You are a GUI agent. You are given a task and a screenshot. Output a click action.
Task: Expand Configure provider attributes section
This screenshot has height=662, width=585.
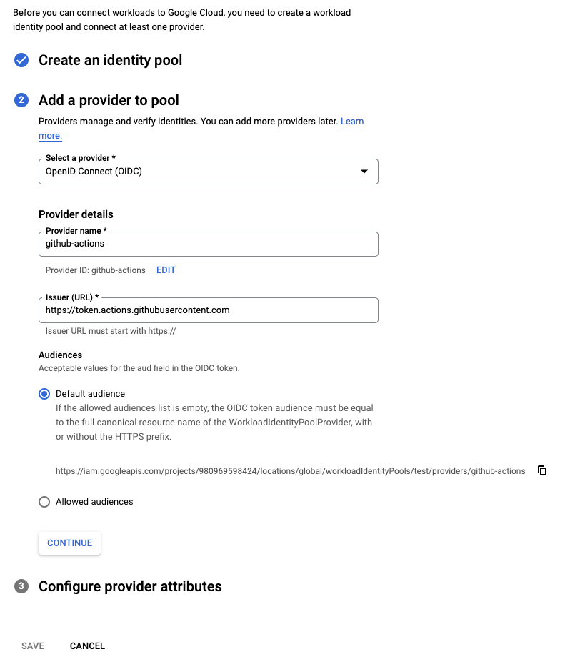pyautogui.click(x=130, y=586)
